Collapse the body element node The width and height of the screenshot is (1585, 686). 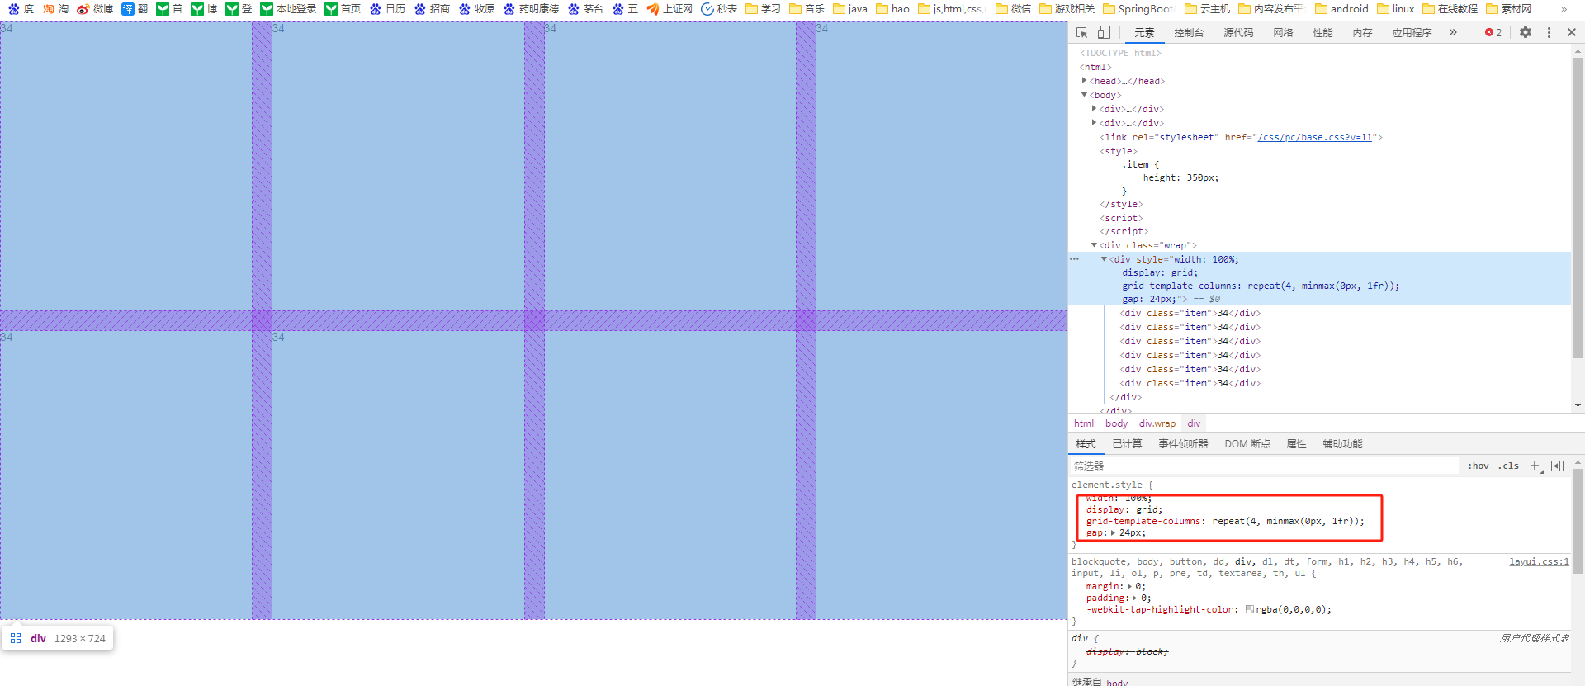[x=1084, y=95]
